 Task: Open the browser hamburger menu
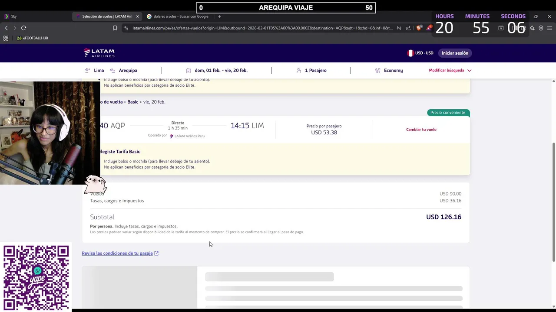coord(549,28)
